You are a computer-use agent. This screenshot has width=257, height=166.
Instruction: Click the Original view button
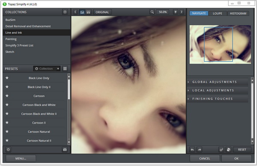pyautogui.click(x=102, y=12)
